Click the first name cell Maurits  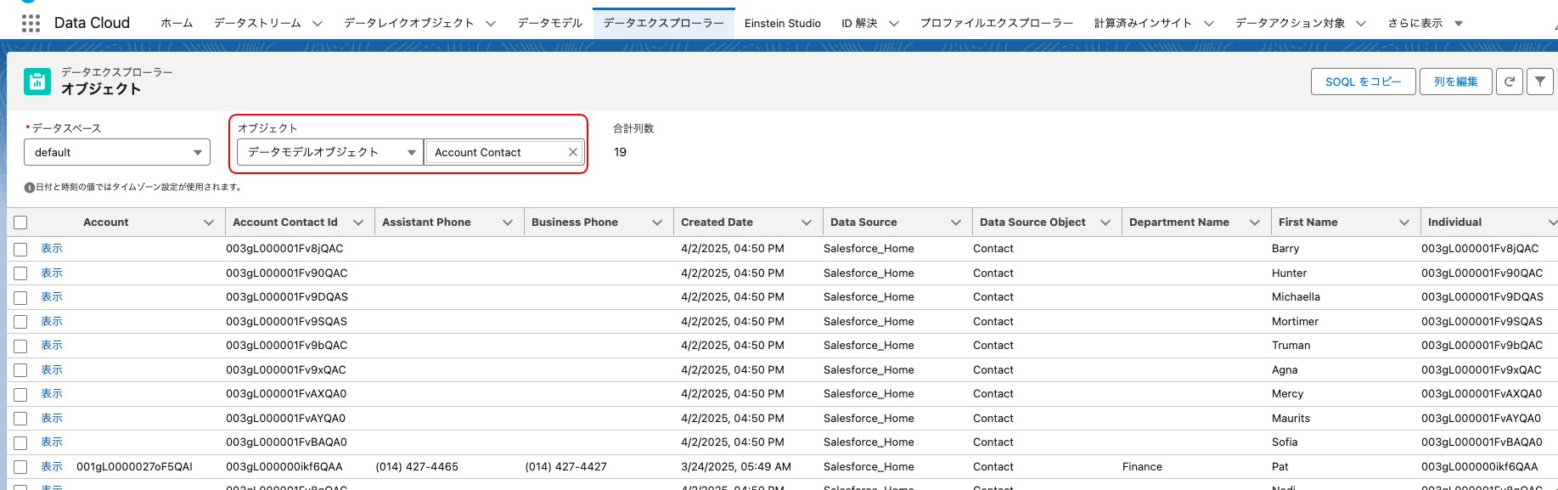[1291, 419]
